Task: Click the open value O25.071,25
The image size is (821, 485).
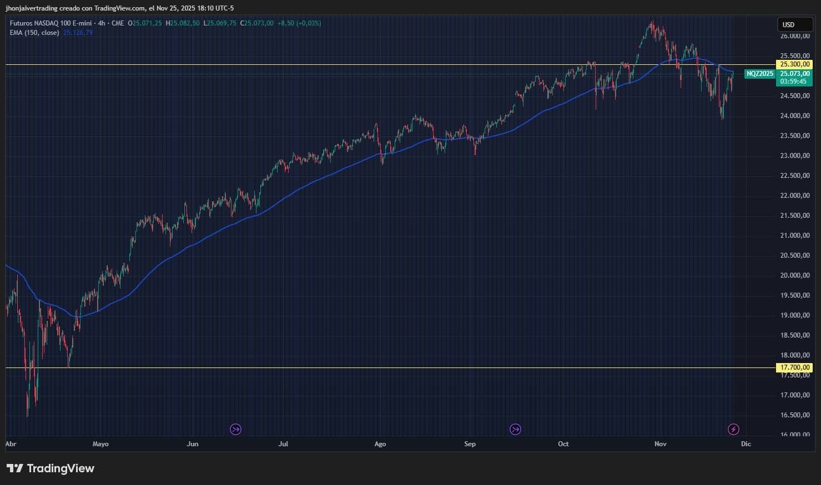Action: [x=145, y=23]
